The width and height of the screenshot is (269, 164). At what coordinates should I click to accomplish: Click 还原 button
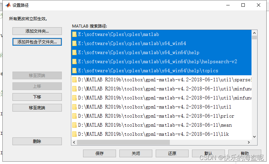[x=172, y=153]
